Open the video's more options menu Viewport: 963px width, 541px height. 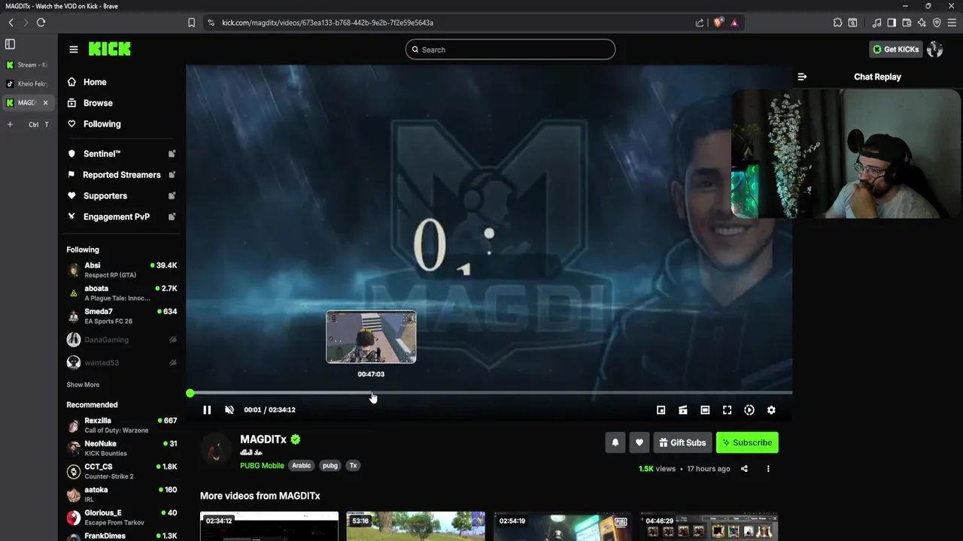[768, 469]
